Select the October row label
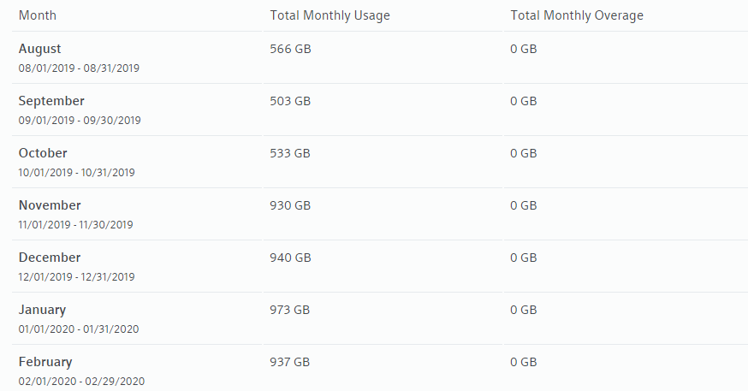 (43, 153)
